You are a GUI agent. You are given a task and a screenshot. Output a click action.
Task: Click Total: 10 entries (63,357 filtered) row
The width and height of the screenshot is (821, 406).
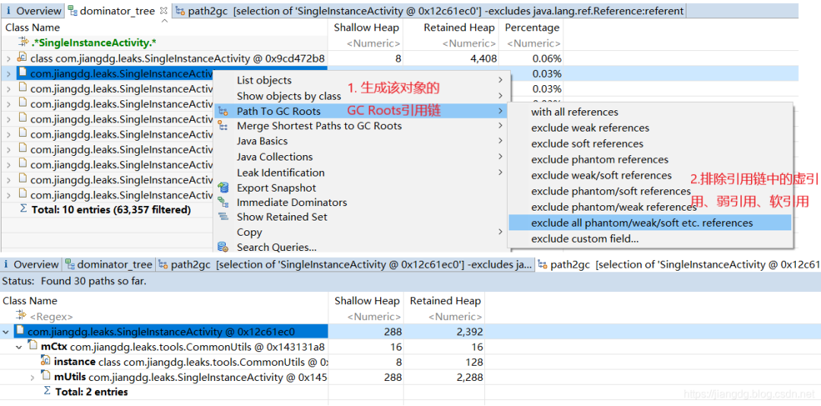click(111, 210)
